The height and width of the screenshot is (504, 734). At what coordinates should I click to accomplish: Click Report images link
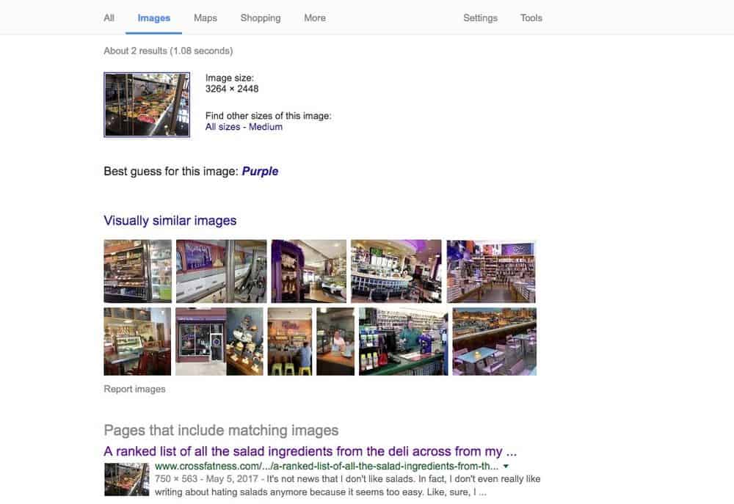(x=134, y=389)
